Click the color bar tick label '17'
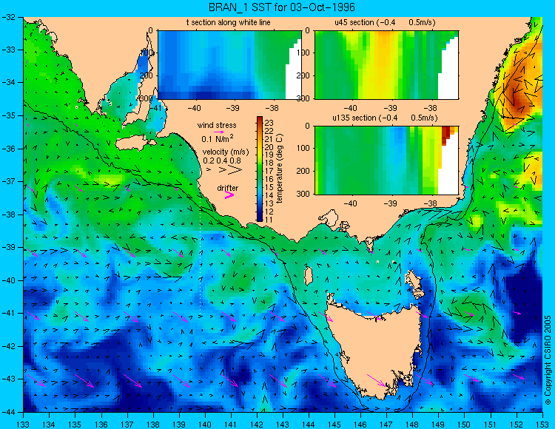Screen dimensions: 555x429 pos(269,172)
